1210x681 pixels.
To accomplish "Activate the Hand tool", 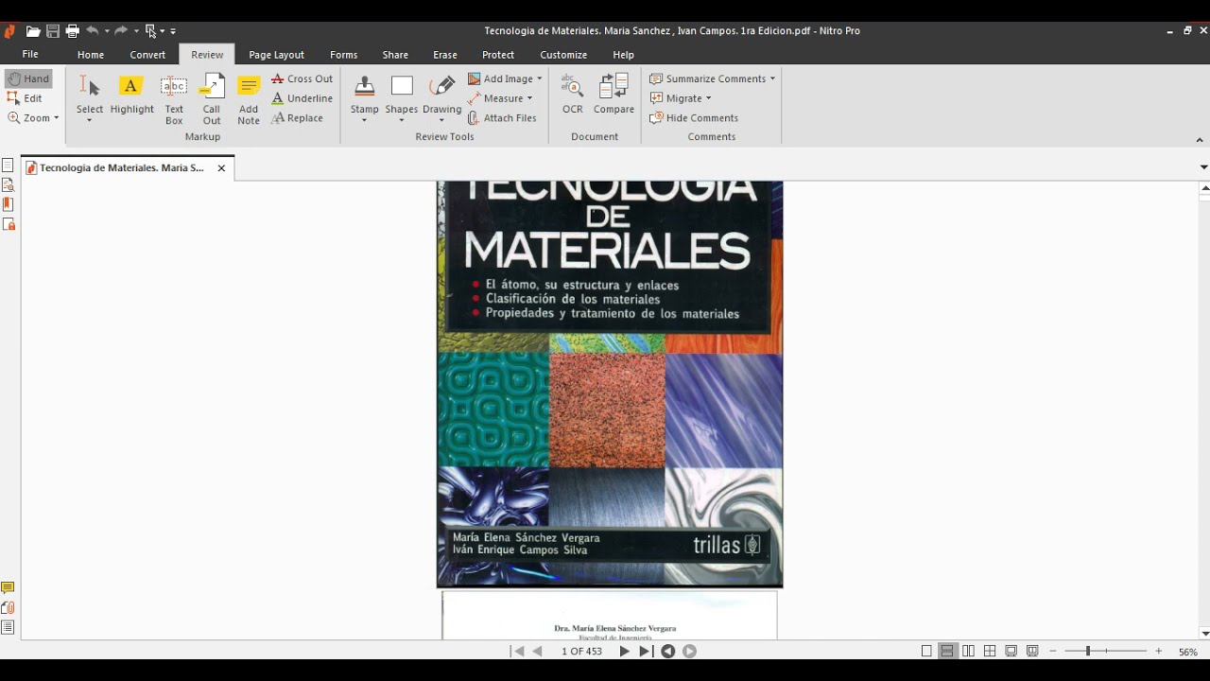I will [28, 79].
